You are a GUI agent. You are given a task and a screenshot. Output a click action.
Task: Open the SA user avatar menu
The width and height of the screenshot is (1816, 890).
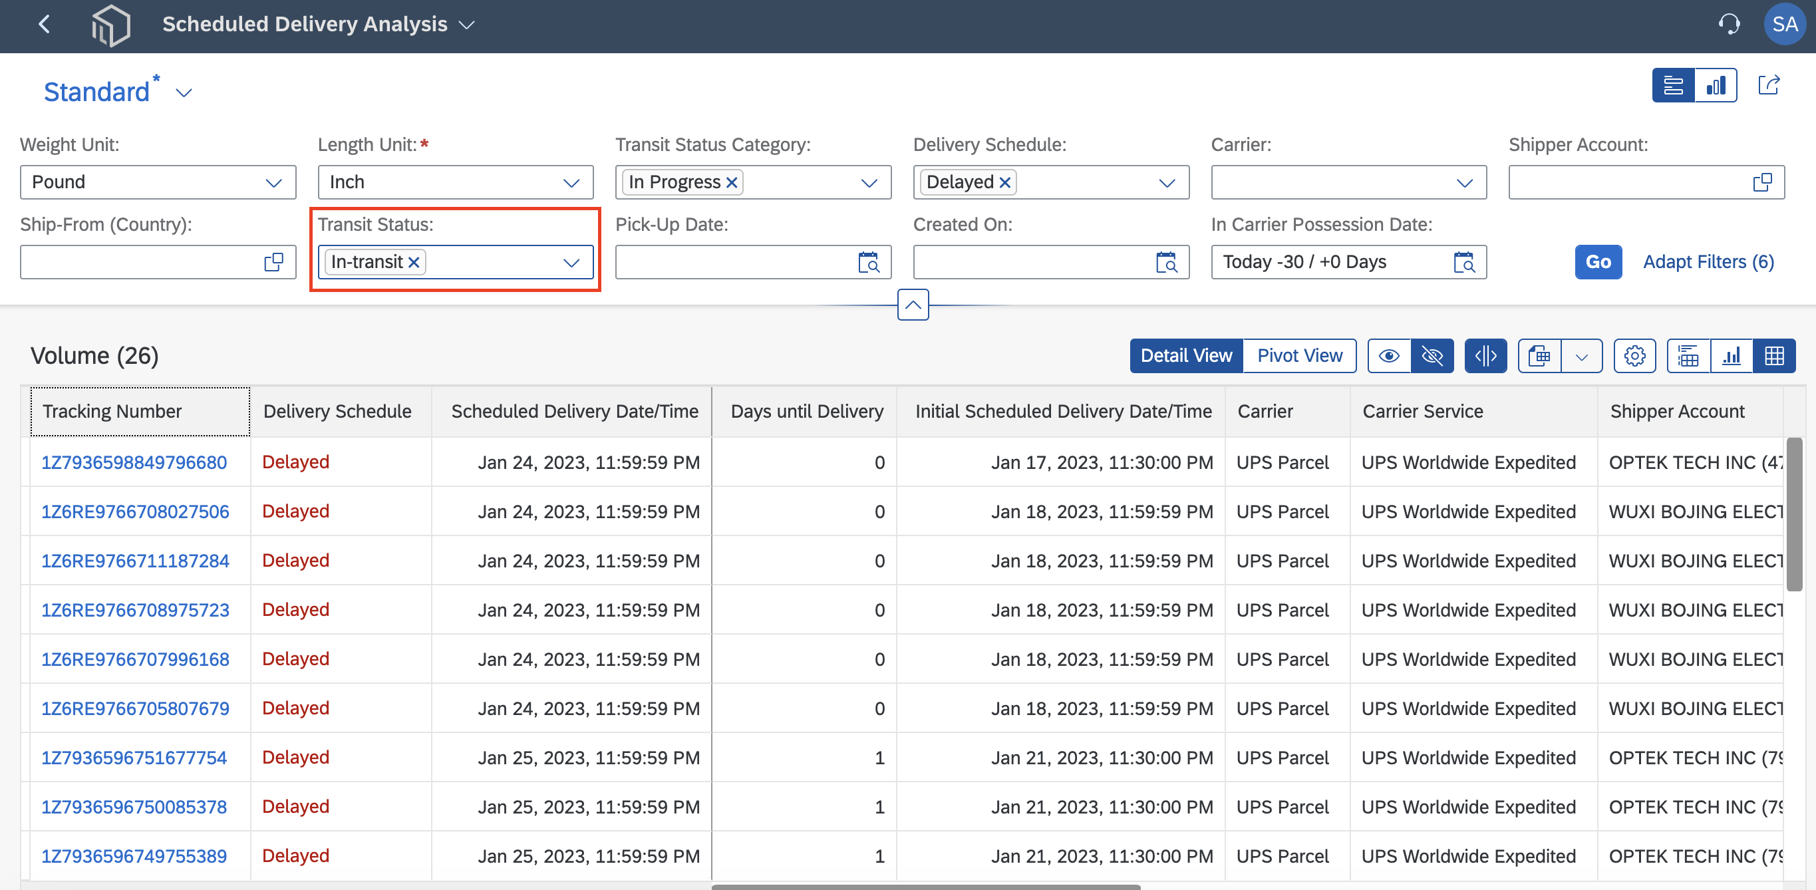1784,25
